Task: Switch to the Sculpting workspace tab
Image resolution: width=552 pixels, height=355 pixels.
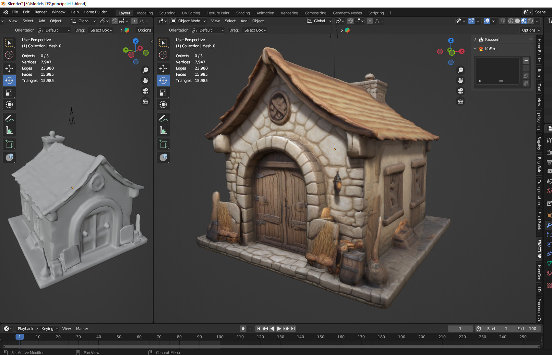Action: point(167,13)
